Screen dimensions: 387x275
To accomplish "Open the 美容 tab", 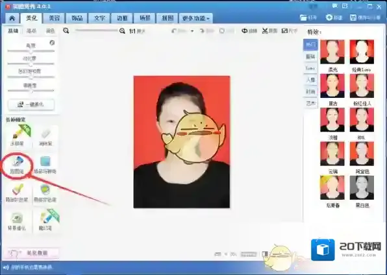I will (54, 18).
